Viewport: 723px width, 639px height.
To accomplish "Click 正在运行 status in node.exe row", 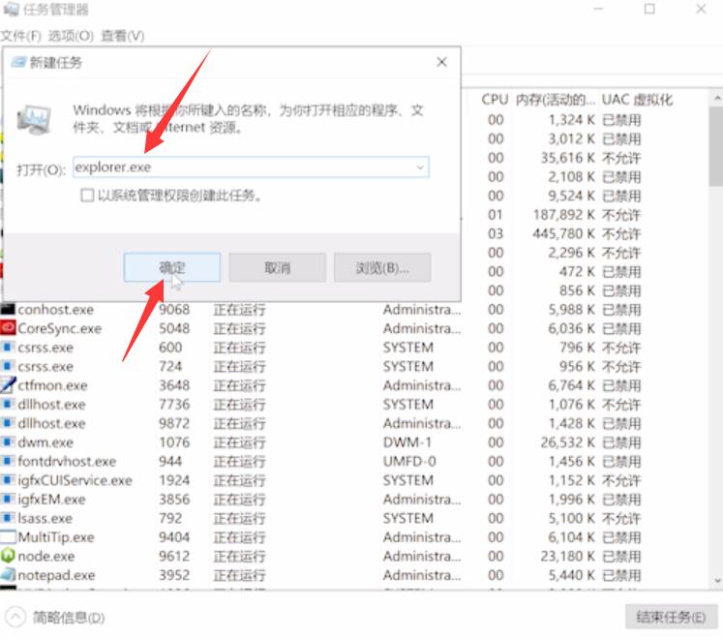I will 239,556.
